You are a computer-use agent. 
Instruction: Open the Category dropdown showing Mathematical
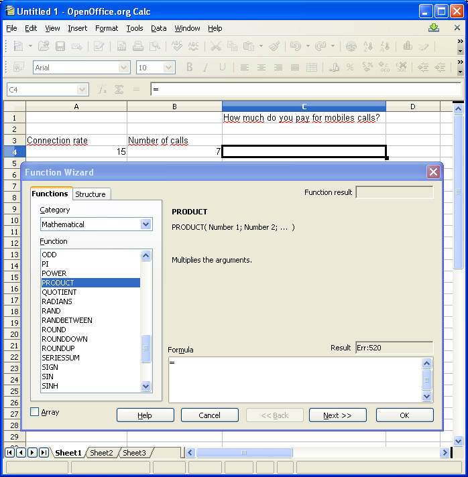pyautogui.click(x=146, y=224)
